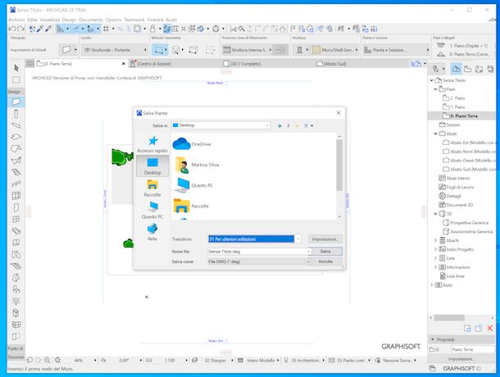Open the Strutturale - Portante layer dropdown
Viewport: 500px width, 377px height.
pyautogui.click(x=115, y=50)
